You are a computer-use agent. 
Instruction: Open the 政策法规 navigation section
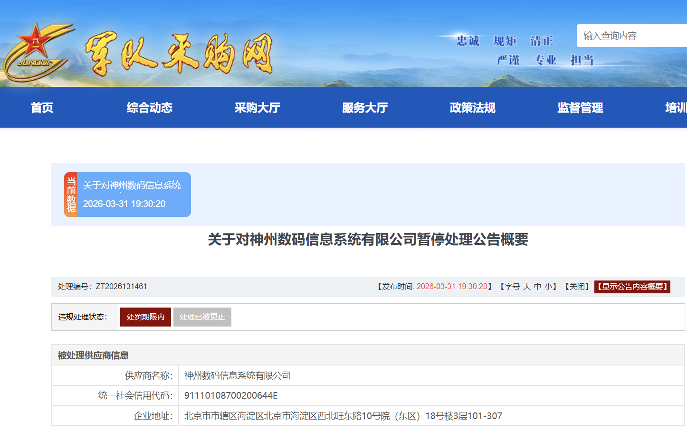pyautogui.click(x=472, y=108)
